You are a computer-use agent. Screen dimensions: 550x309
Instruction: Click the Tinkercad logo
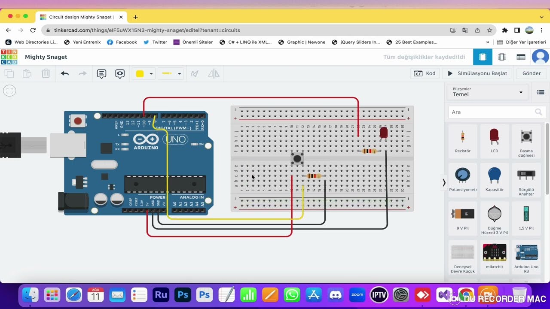click(x=9, y=57)
